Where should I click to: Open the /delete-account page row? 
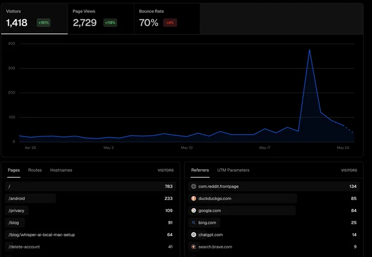pyautogui.click(x=90, y=247)
